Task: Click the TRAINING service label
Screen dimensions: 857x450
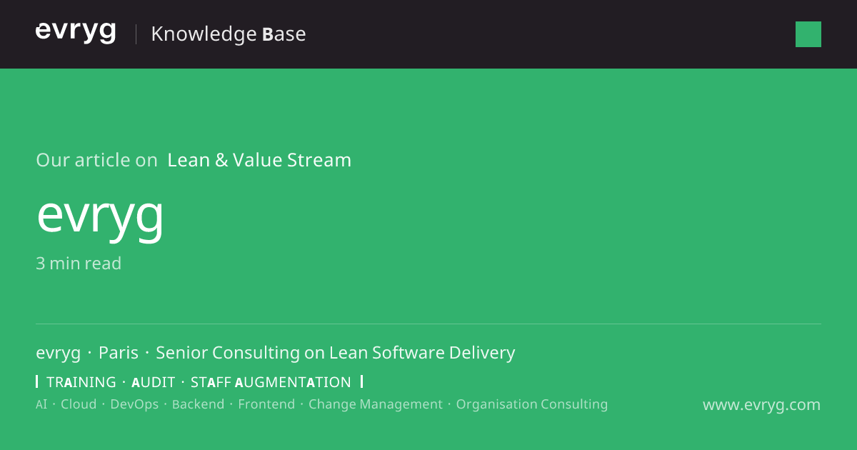Action: pyautogui.click(x=81, y=382)
